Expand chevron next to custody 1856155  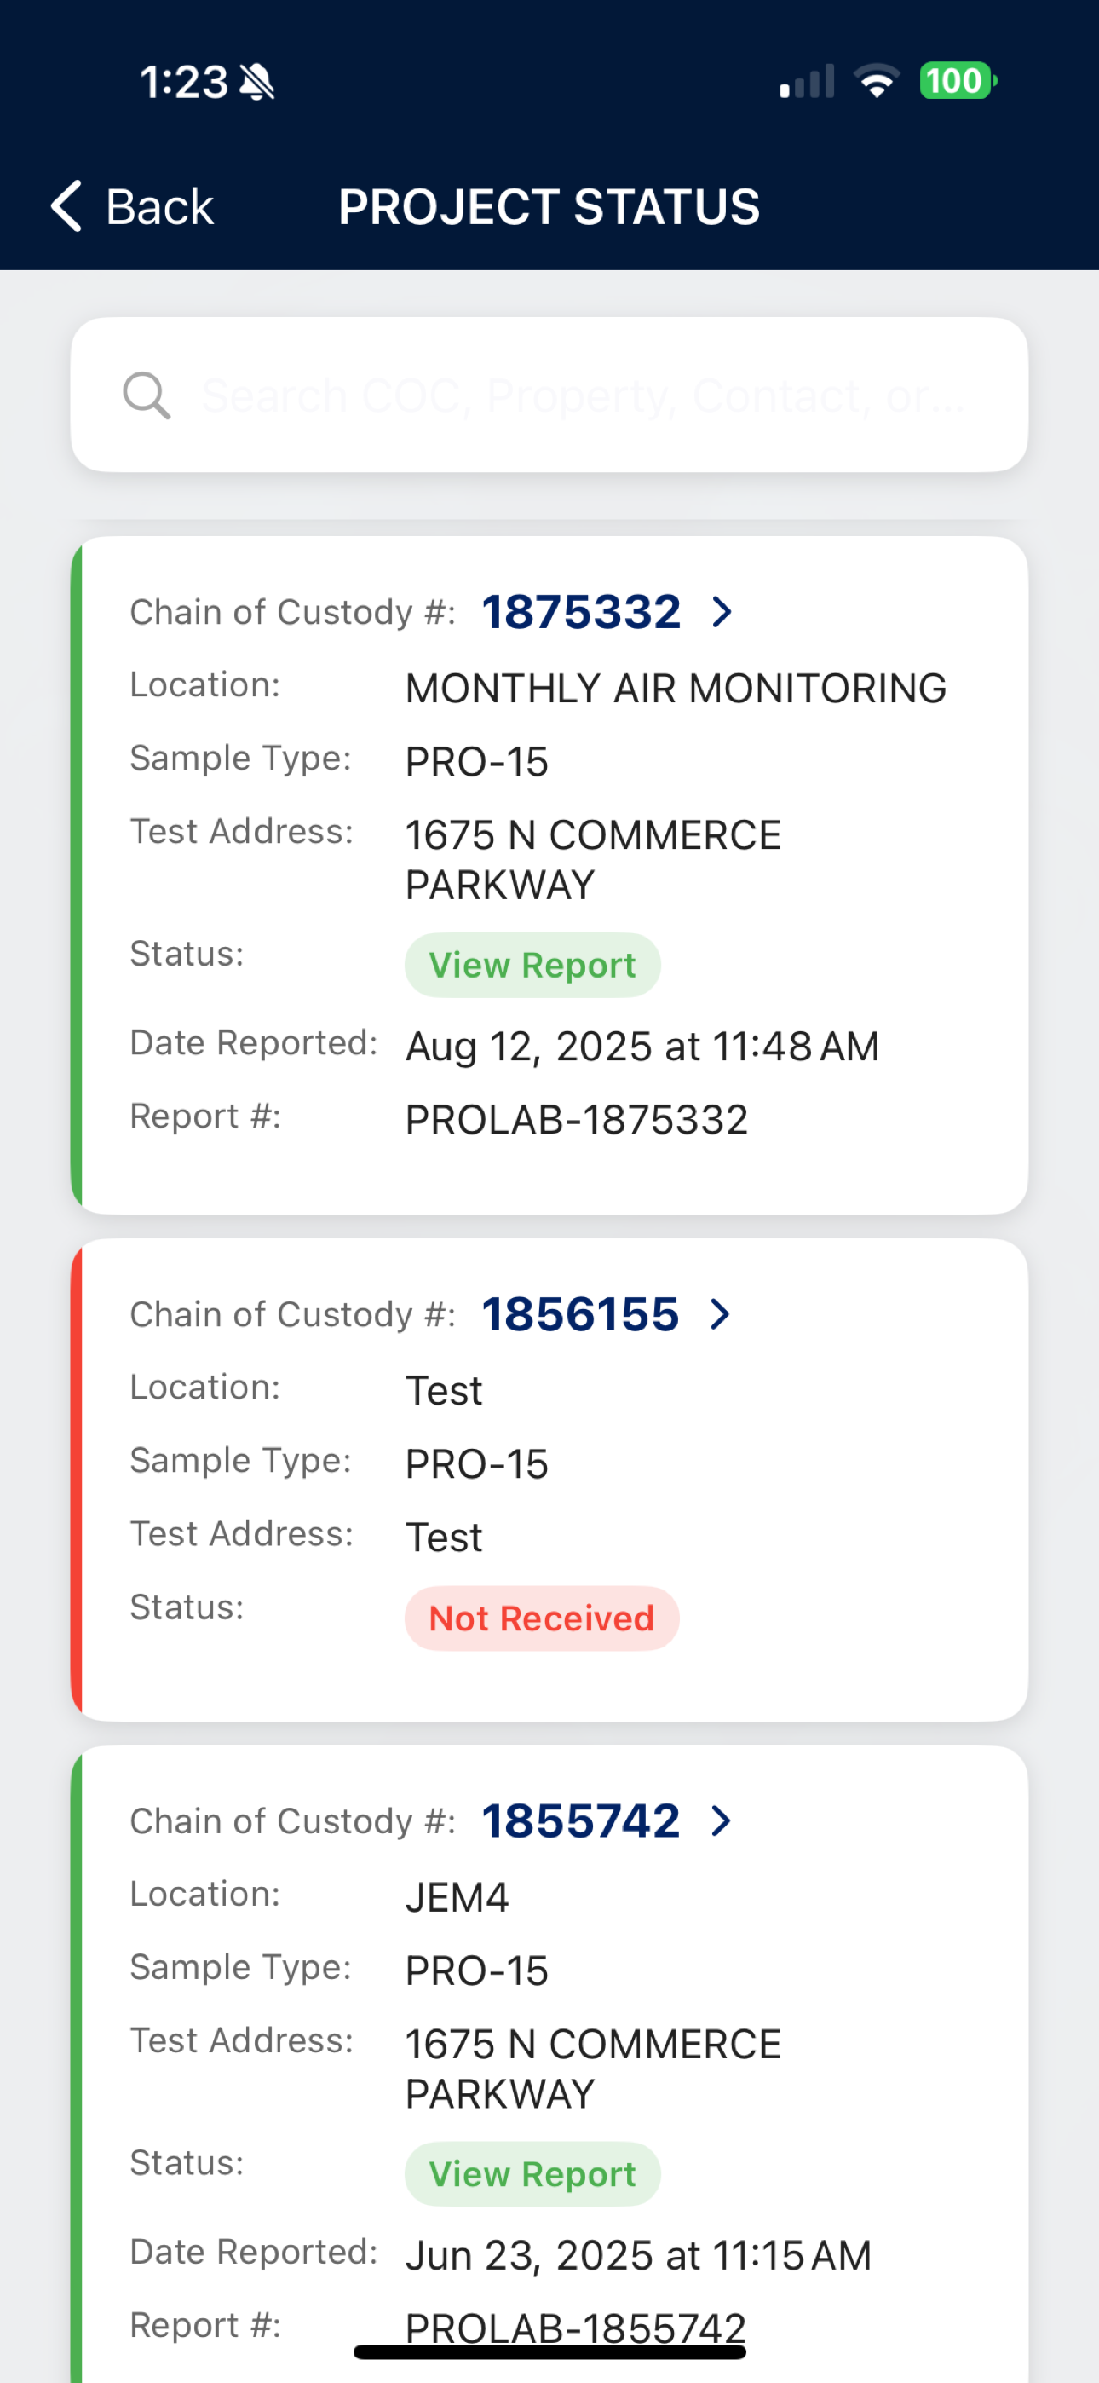click(721, 1313)
